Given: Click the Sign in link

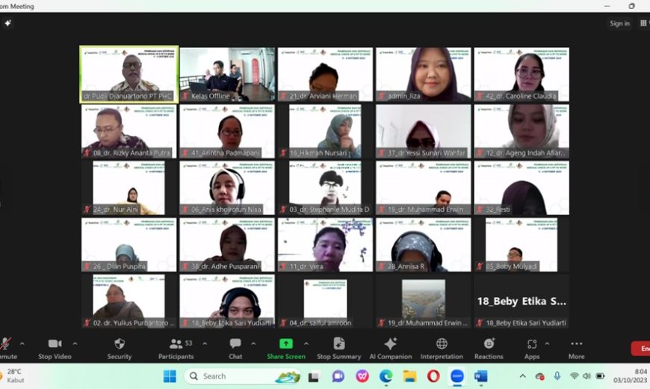Looking at the screenshot, I should coord(619,24).
